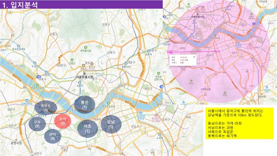277x156 pixels.
Task: Select the 강남 (1) district bubble
Action: [111, 124]
